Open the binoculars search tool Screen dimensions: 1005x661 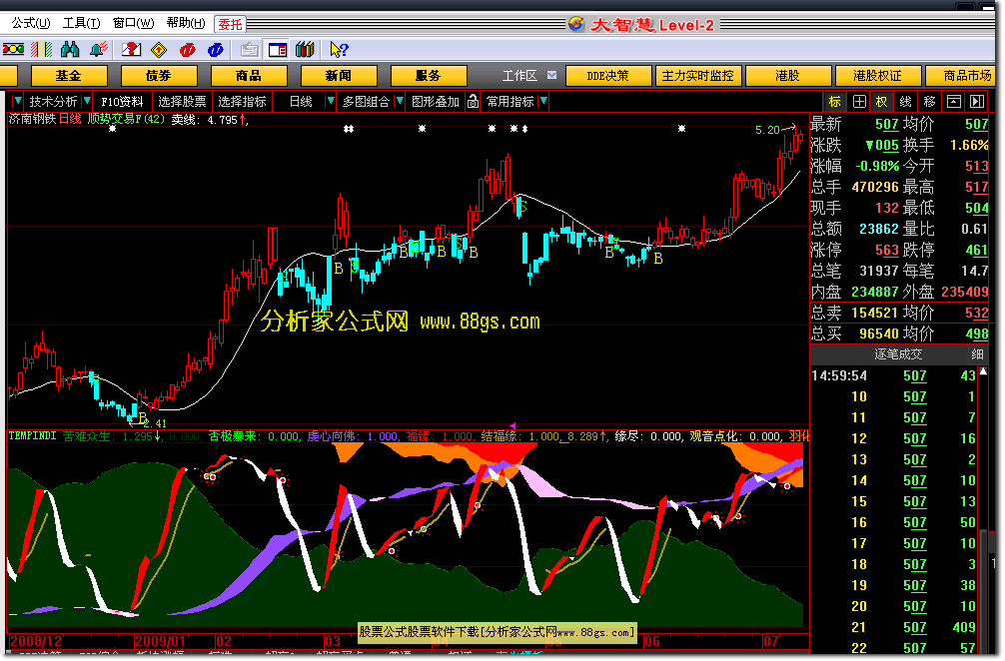[70, 49]
